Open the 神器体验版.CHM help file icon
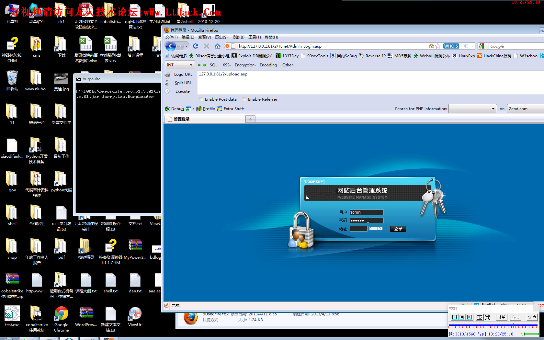Image resolution: width=544 pixels, height=340 pixels. pos(12,44)
